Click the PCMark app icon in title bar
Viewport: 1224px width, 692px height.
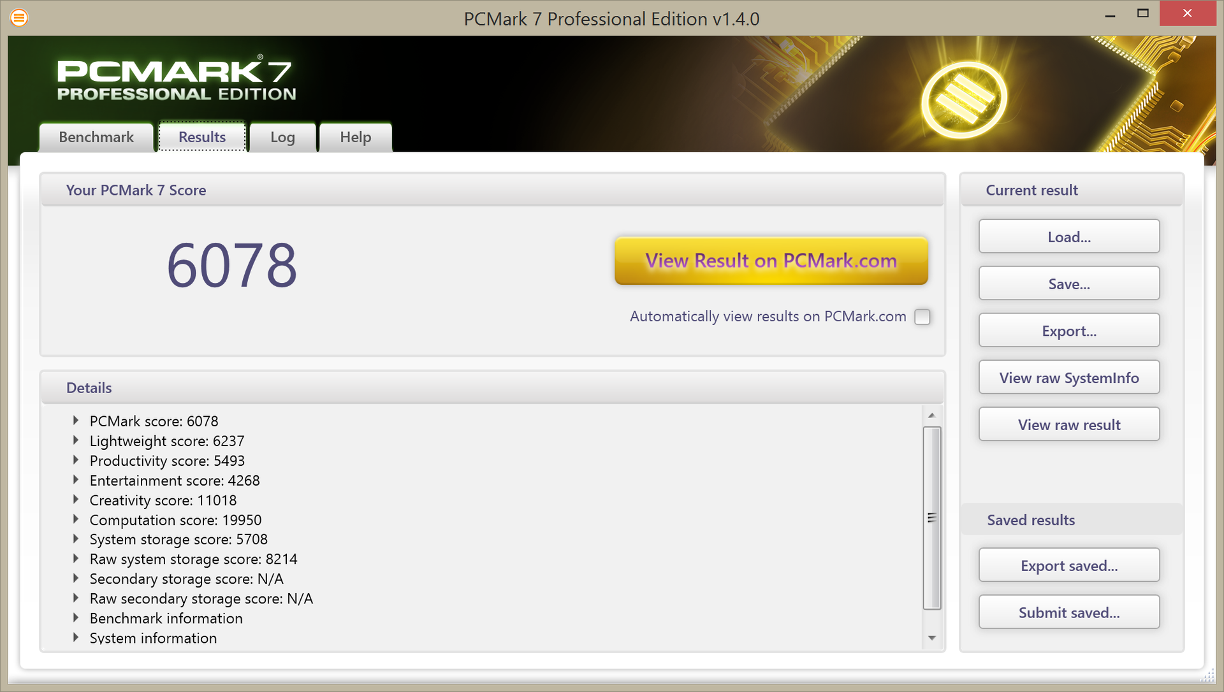[19, 18]
